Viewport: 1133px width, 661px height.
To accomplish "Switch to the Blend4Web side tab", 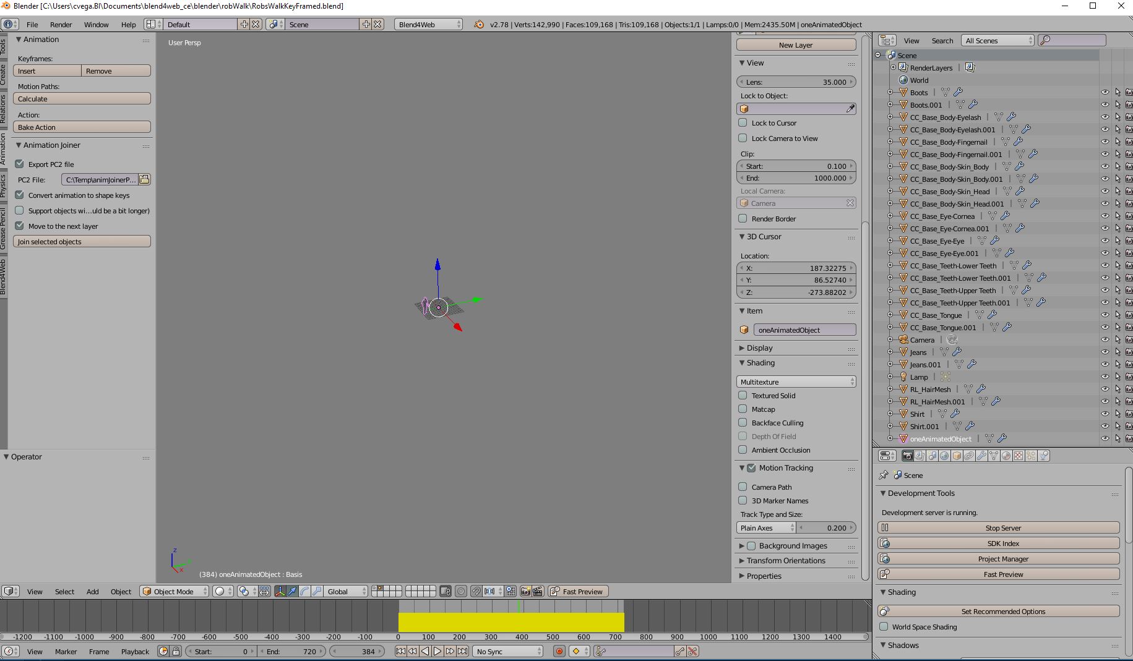I will pyautogui.click(x=3, y=276).
